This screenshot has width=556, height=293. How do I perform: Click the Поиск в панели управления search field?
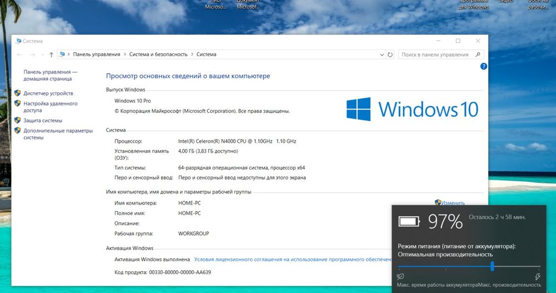(441, 54)
